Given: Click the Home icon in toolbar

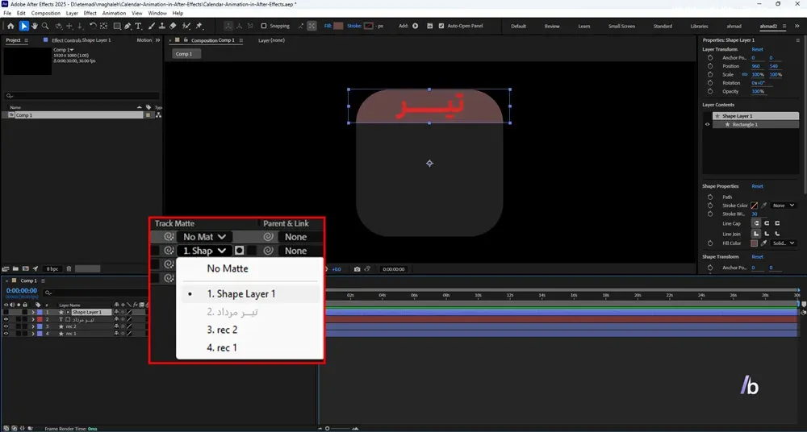Looking at the screenshot, I should coord(10,26).
